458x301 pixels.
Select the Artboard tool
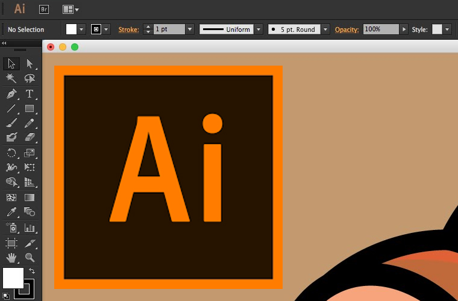(11, 243)
